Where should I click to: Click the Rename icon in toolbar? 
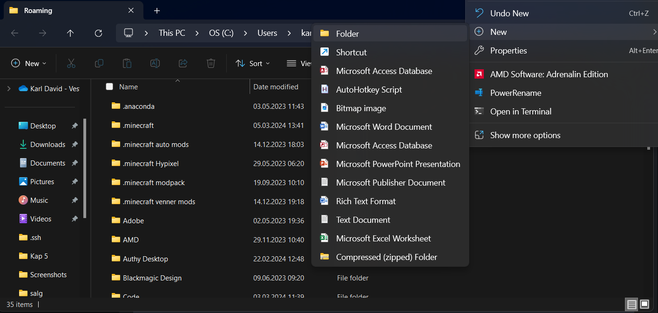click(155, 63)
